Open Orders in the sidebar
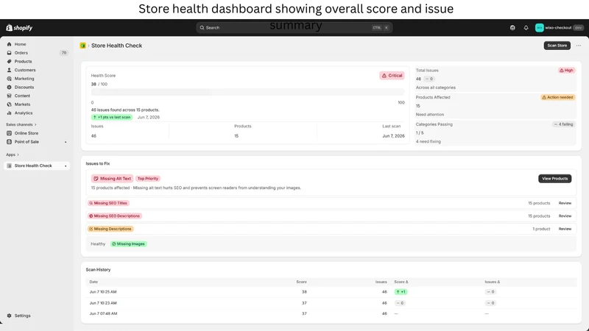 tap(21, 53)
